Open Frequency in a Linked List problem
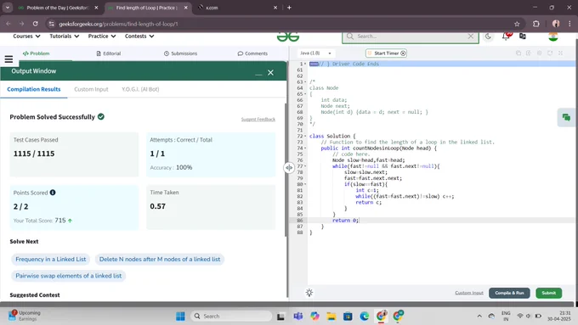 pos(50,259)
